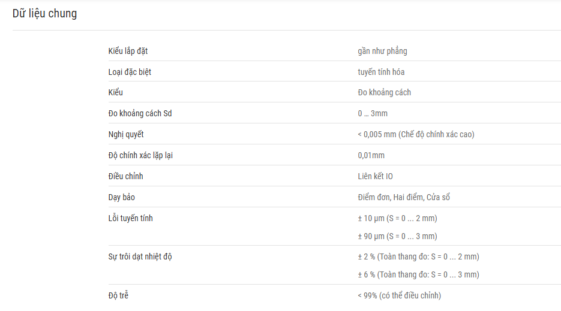Select the 'Độ chính xác lặp lại' label
561x311 pixels.
140,156
